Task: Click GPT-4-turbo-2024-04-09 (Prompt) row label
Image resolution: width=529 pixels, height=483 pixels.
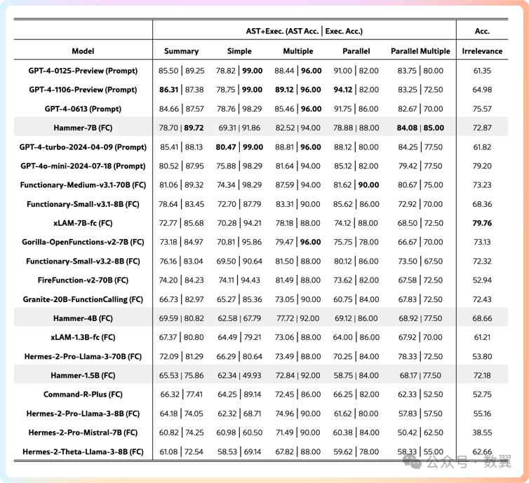Action: click(x=83, y=147)
